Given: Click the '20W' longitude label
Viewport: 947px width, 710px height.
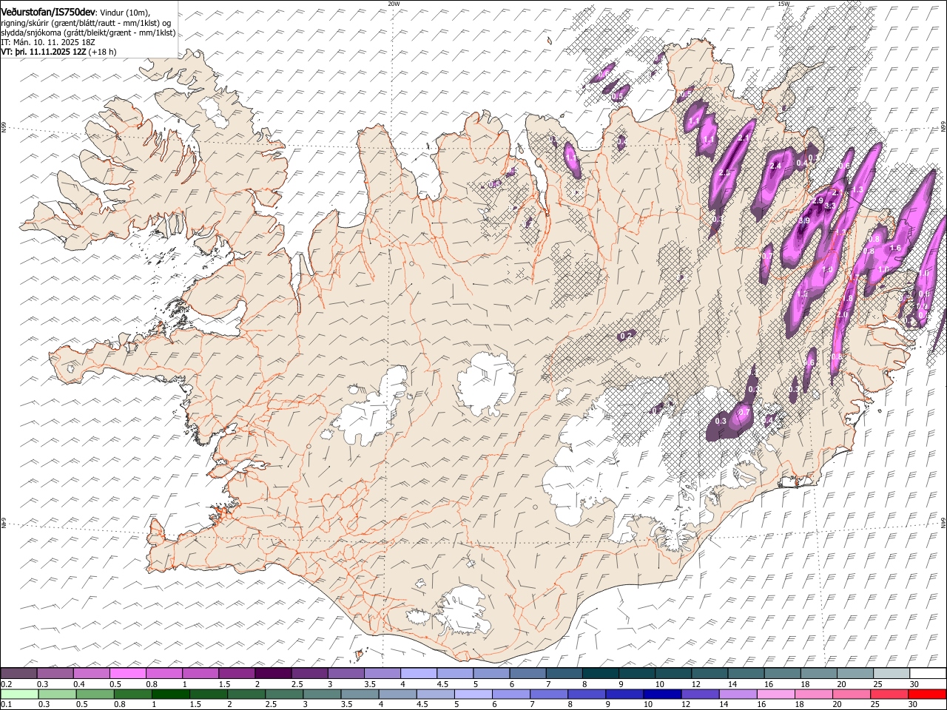Looking at the screenshot, I should pos(394,4).
